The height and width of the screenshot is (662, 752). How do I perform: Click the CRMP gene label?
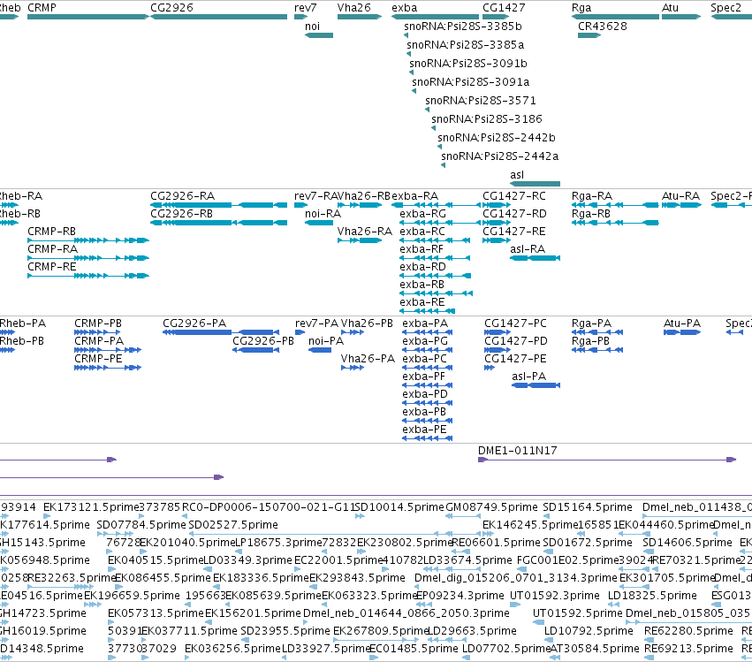click(42, 8)
